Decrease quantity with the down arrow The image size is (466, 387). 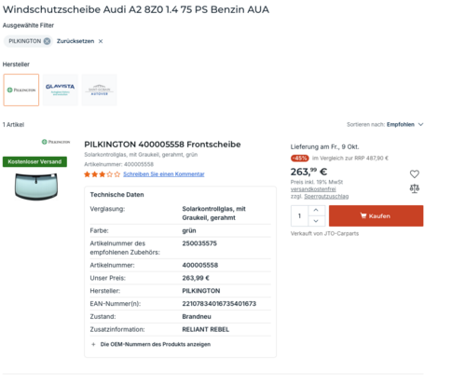[x=316, y=221]
